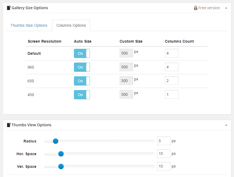Click the Hor. Space value input box
The width and height of the screenshot is (234, 177).
(x=164, y=154)
